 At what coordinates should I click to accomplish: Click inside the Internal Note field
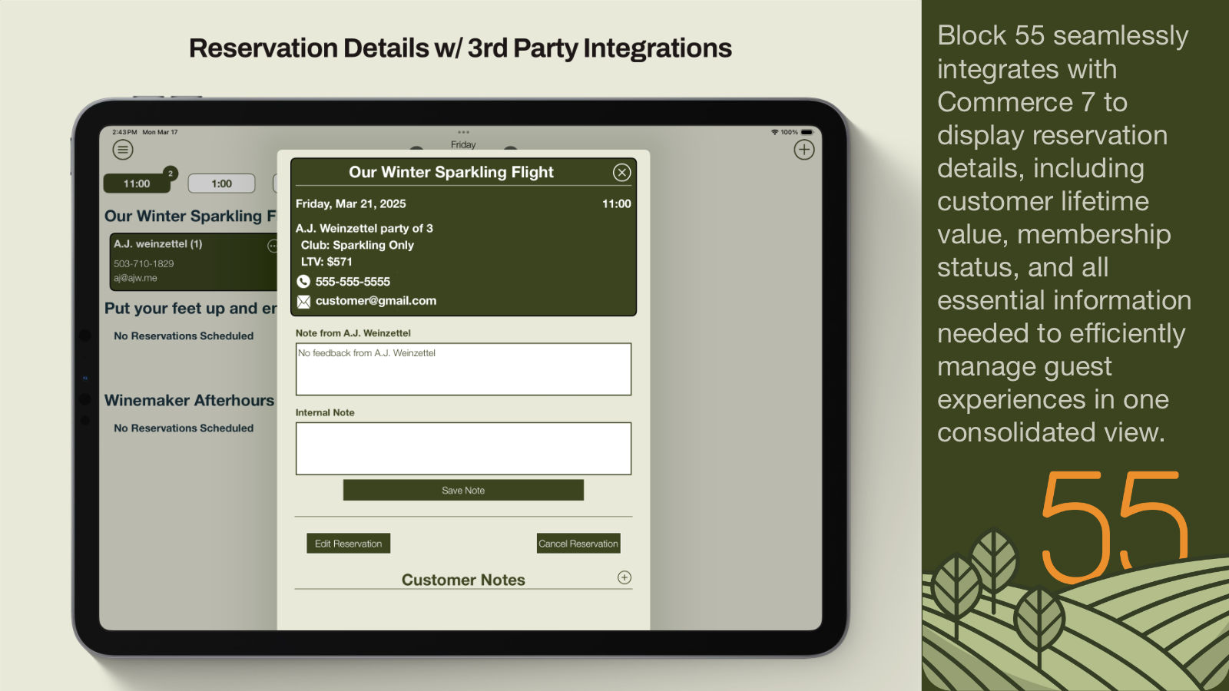[462, 448]
